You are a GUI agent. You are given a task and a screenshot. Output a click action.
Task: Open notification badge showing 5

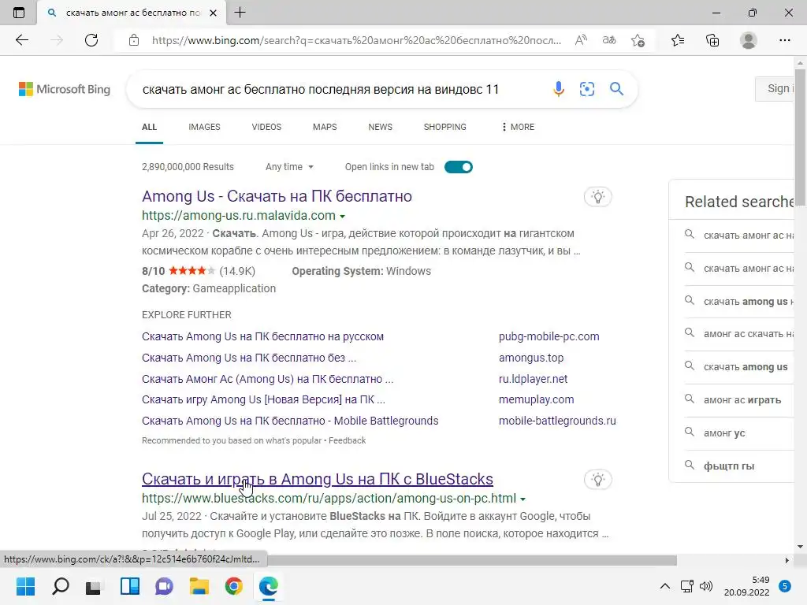click(x=784, y=585)
